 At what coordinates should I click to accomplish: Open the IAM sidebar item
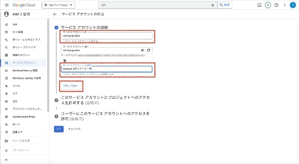[24, 25]
